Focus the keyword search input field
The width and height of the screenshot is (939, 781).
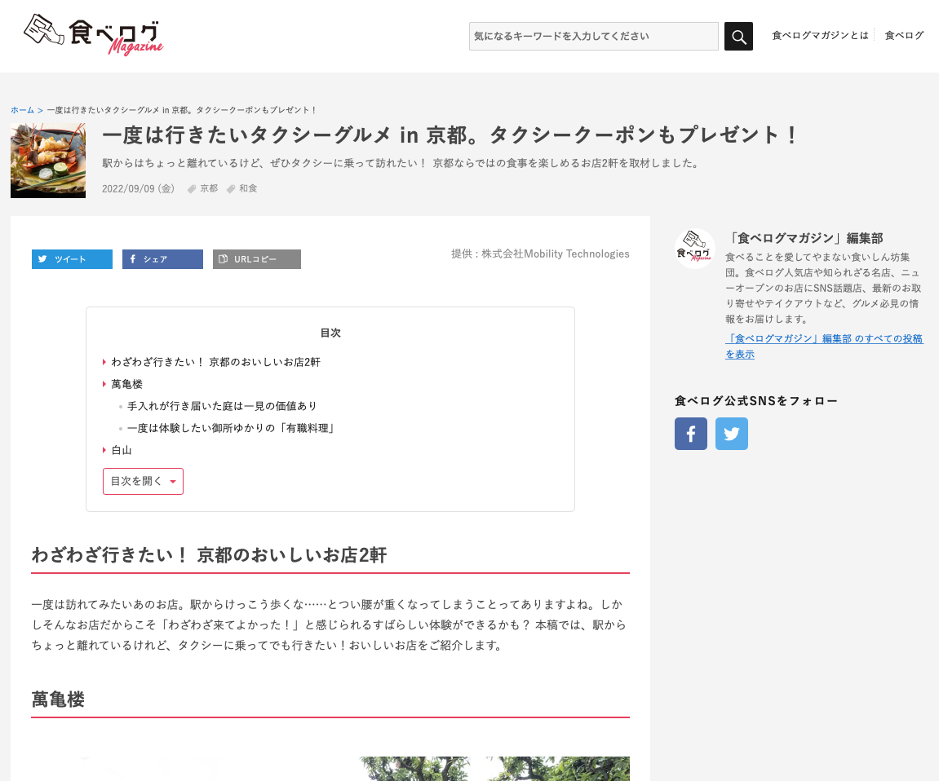(593, 37)
